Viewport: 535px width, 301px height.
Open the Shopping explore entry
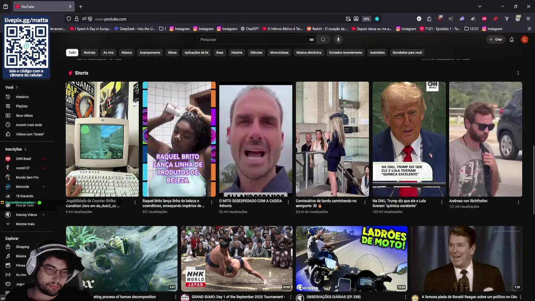22,247
